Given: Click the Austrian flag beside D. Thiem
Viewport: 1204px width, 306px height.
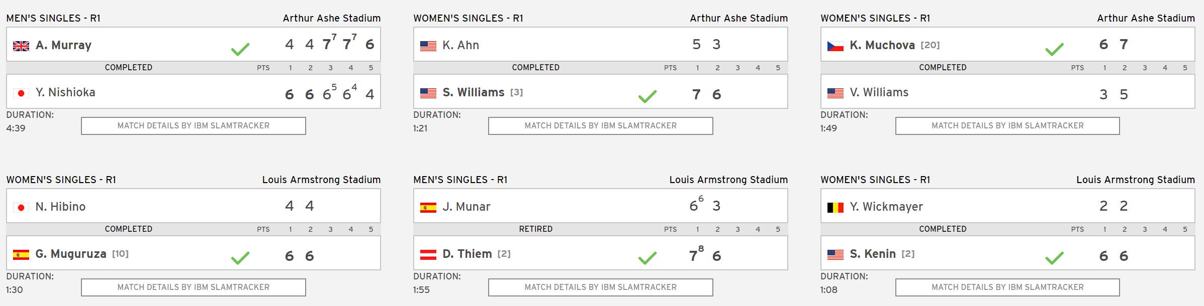Looking at the screenshot, I should (x=428, y=255).
